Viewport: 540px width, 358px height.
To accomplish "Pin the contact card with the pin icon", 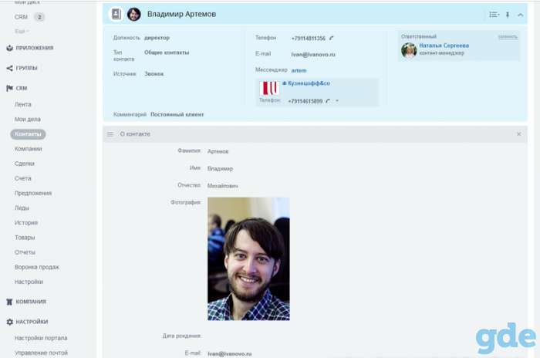I will pos(508,15).
